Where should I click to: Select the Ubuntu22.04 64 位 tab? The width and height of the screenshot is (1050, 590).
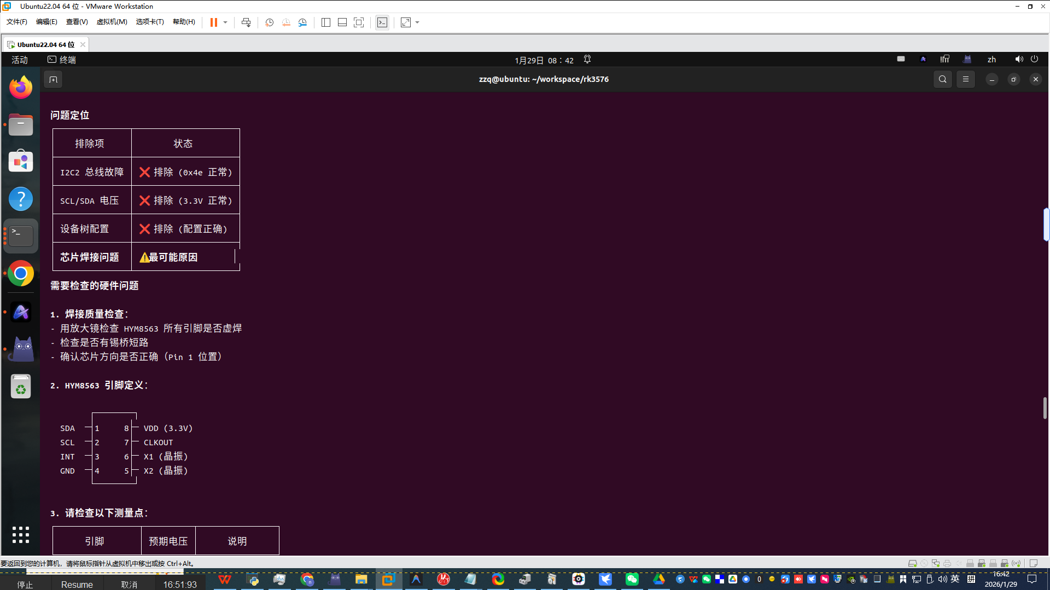click(46, 44)
